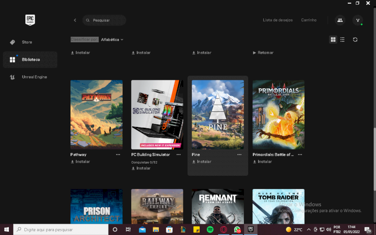This screenshot has height=235, width=376.
Task: Open the Remnant From the Ashes cover
Action: tap(218, 206)
